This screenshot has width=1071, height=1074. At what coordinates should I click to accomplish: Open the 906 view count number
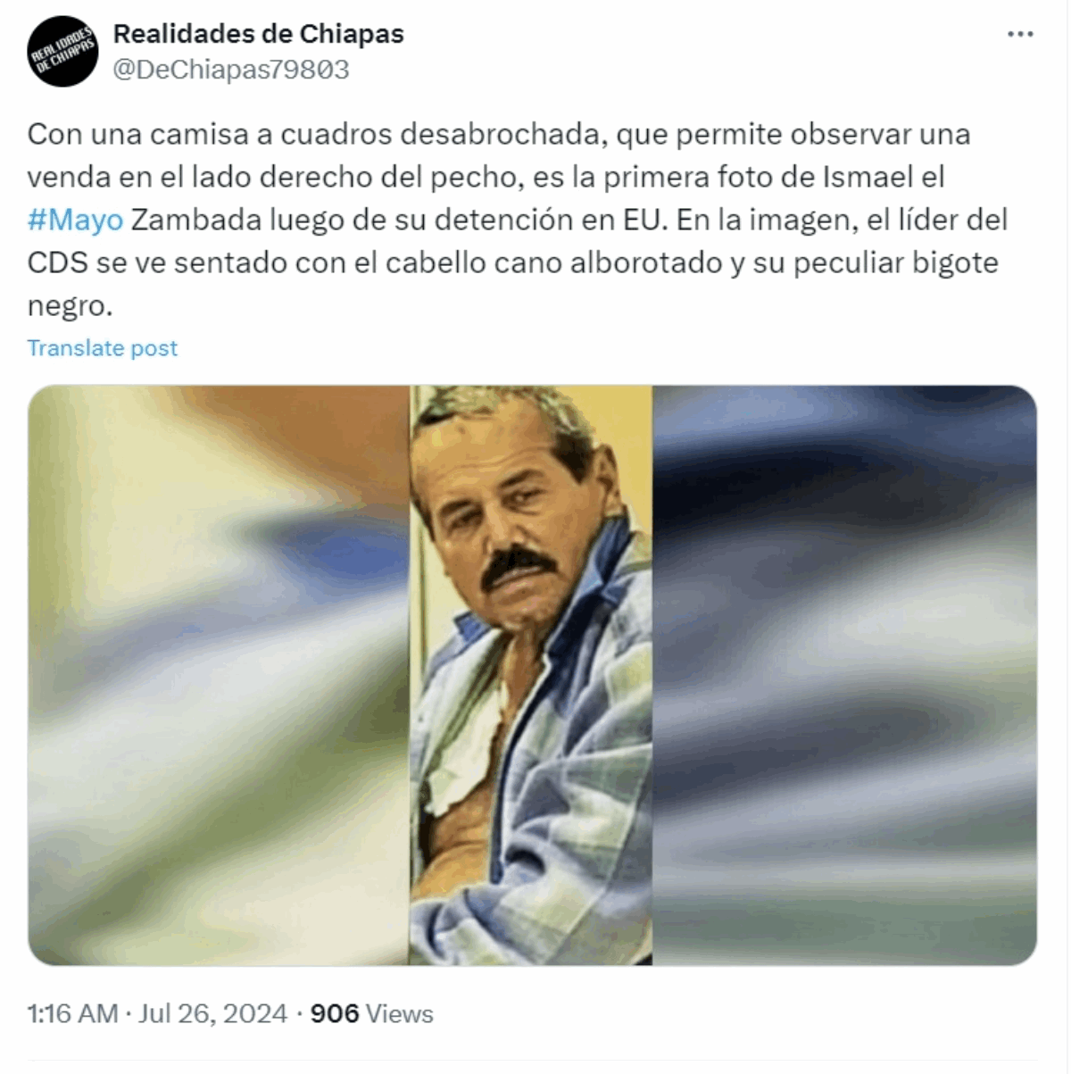click(x=335, y=1014)
